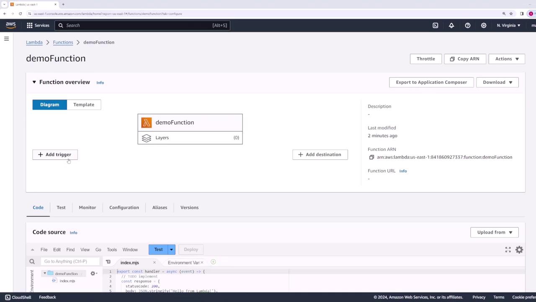Viewport: 536px width, 302px height.
Task: Click the Lambda breadcrumb link
Action: click(34, 42)
